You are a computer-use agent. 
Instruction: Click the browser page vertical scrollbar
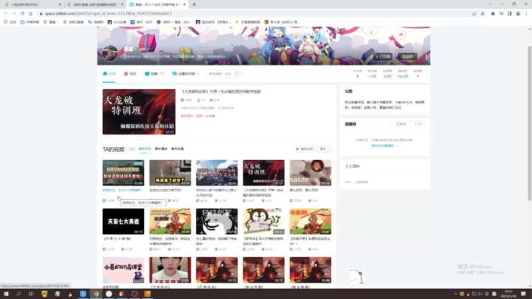tap(529, 123)
